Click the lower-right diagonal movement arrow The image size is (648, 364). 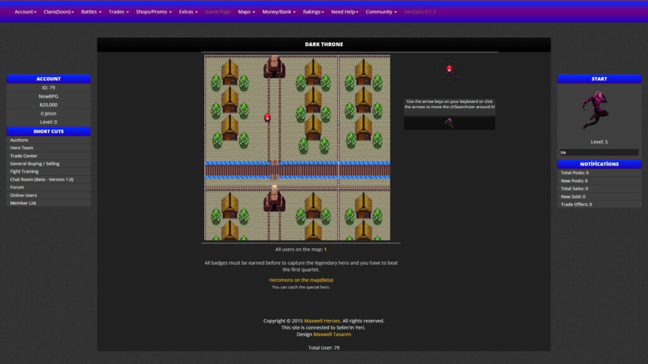tap(457, 77)
